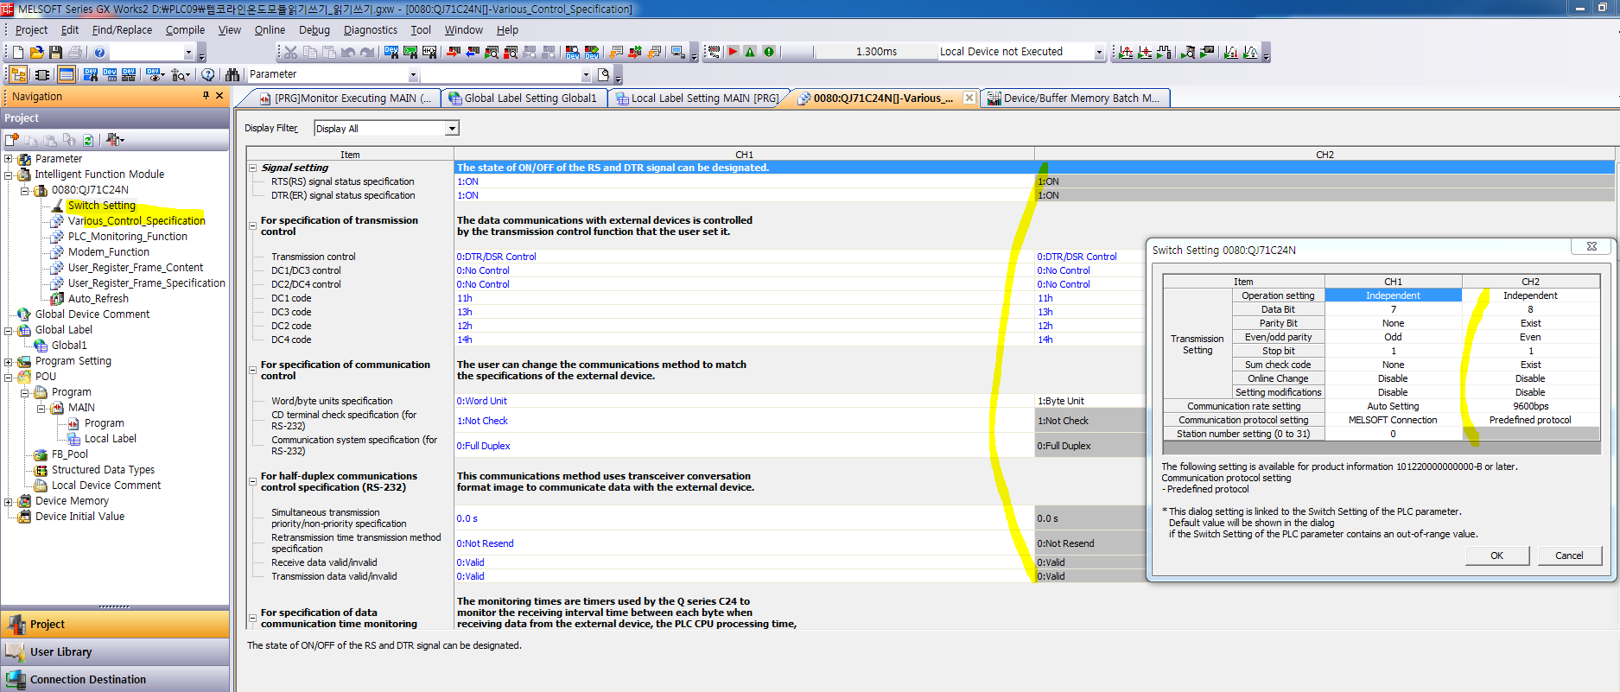
Task: Collapse the For specification of transmission control section
Action: coord(253,226)
